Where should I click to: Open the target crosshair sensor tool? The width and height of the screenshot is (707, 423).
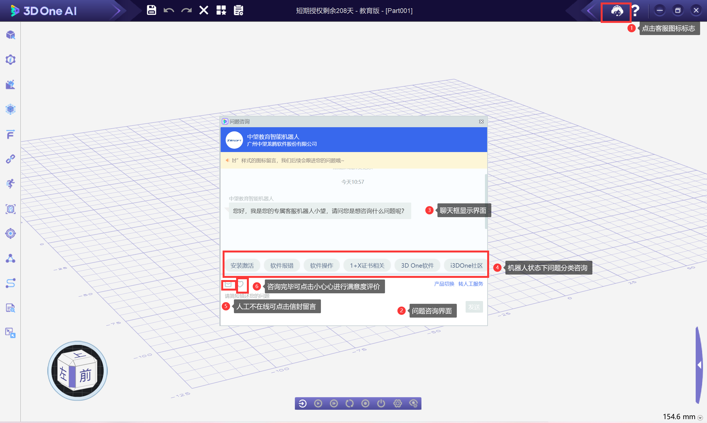point(10,233)
